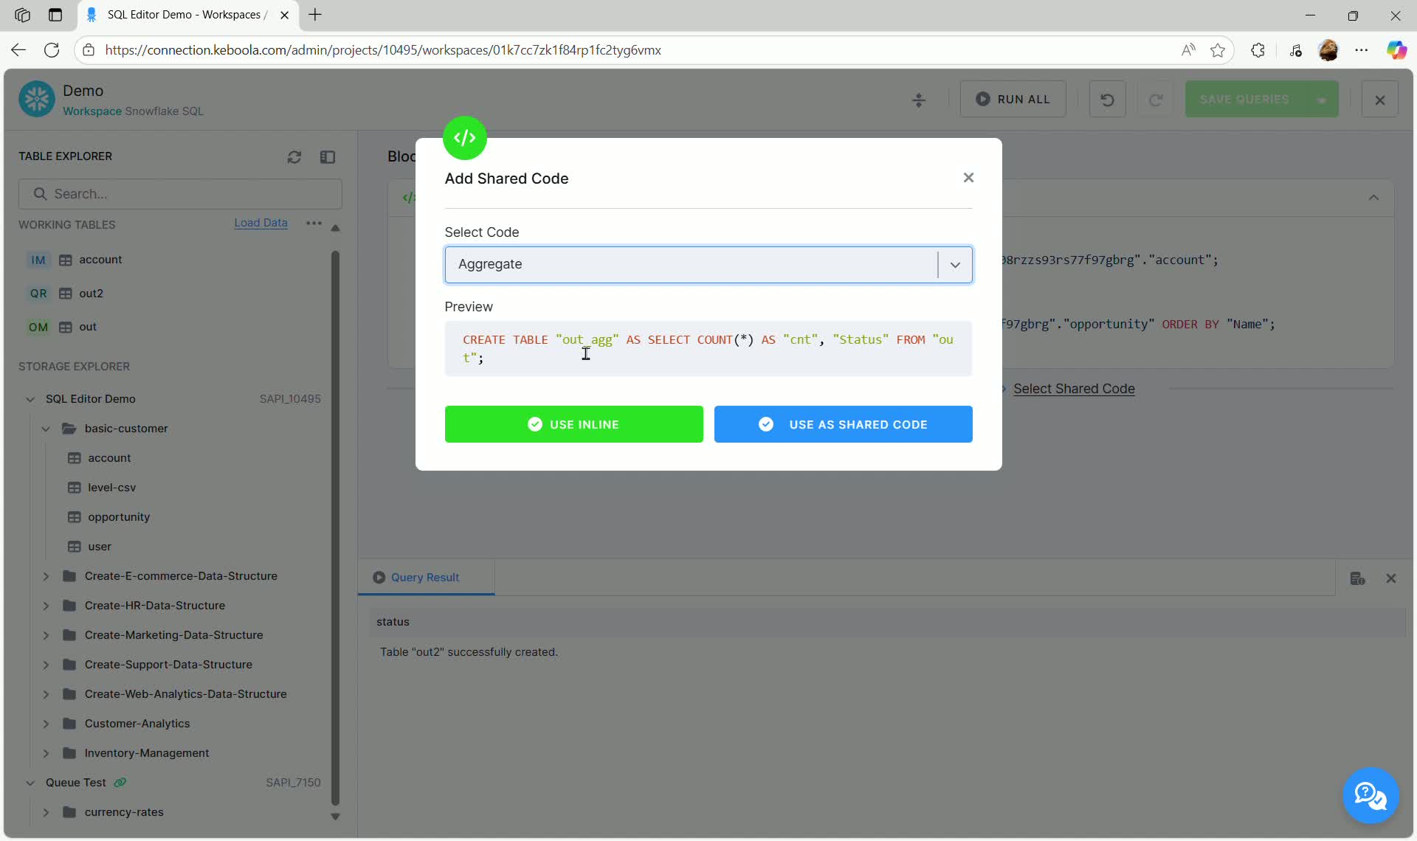This screenshot has width=1417, height=841.
Task: Select the Query Result tab
Action: pos(425,578)
